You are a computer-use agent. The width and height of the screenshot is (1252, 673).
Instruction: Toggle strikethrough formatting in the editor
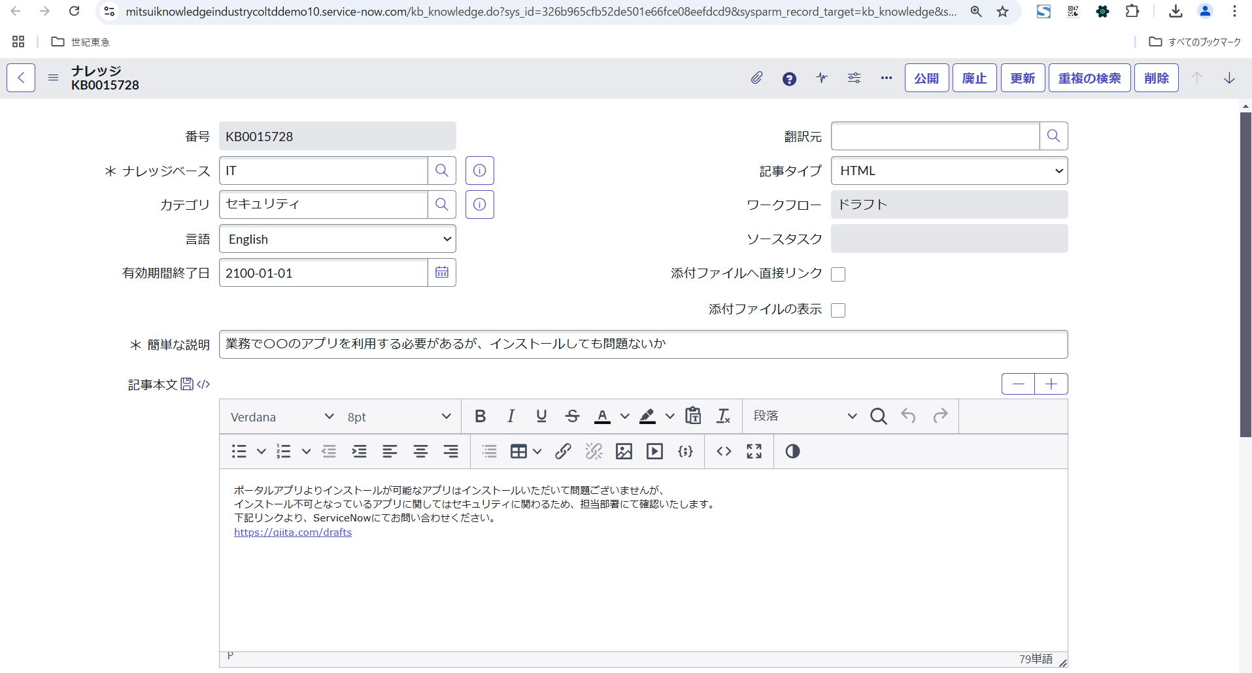(x=573, y=416)
